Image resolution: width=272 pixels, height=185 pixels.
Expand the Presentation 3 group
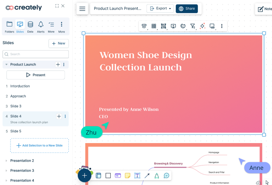pos(6,171)
